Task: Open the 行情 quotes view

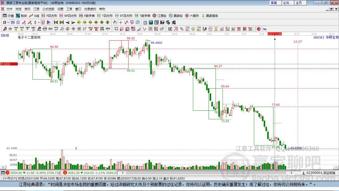Action: click(x=8, y=16)
